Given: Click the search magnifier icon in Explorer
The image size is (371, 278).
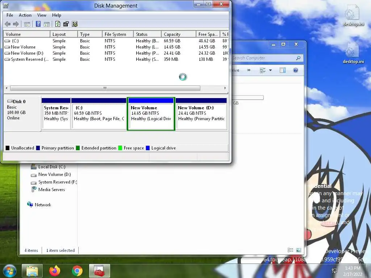Looking at the screenshot, I should 299,58.
